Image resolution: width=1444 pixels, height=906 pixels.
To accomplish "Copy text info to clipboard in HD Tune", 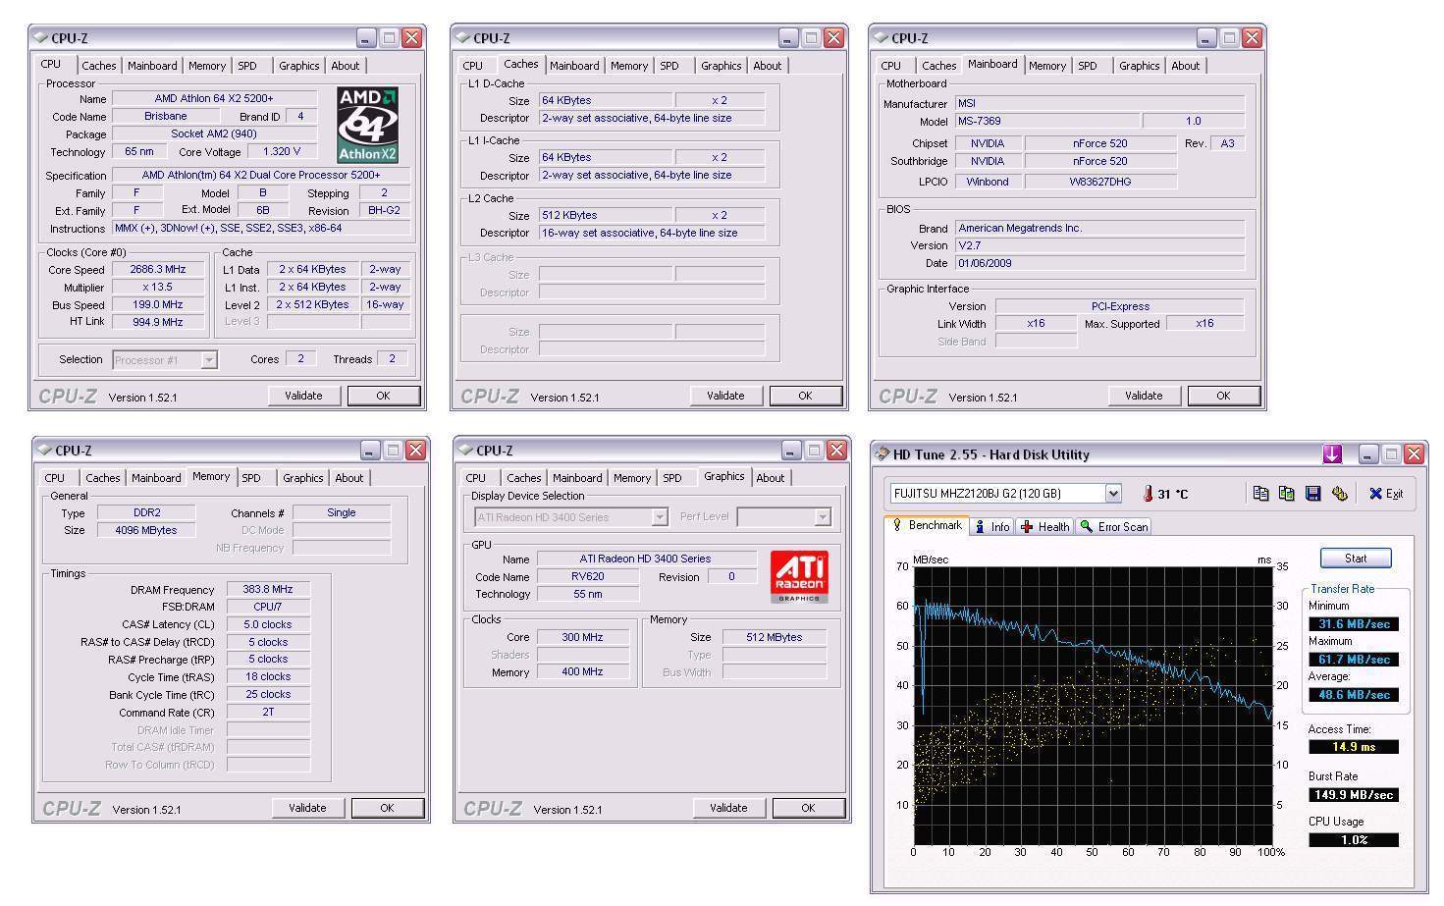I will (1261, 494).
